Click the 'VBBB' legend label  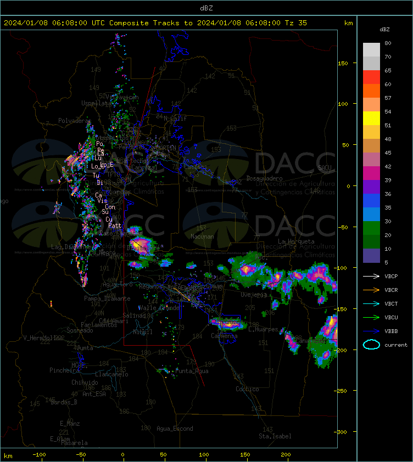point(391,331)
